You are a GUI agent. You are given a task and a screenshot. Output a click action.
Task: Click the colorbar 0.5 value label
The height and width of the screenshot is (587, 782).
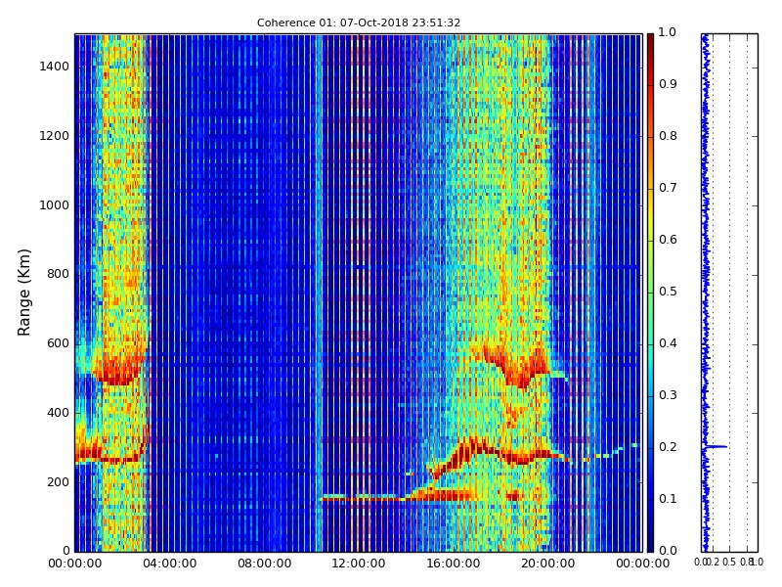(668, 292)
